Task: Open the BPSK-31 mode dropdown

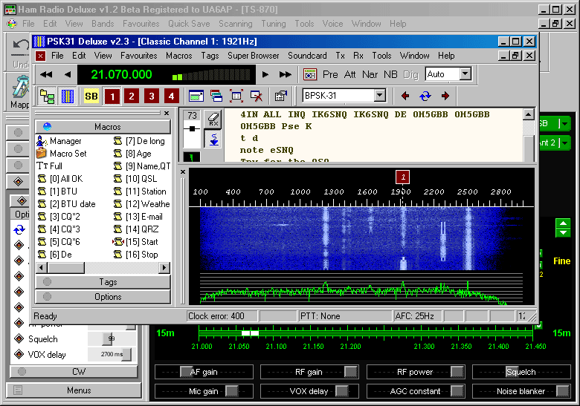Action: [380, 95]
